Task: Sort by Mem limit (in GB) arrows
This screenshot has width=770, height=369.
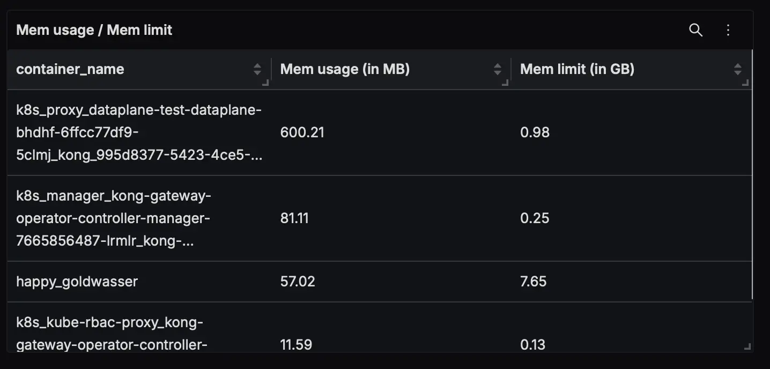Action: [x=738, y=69]
